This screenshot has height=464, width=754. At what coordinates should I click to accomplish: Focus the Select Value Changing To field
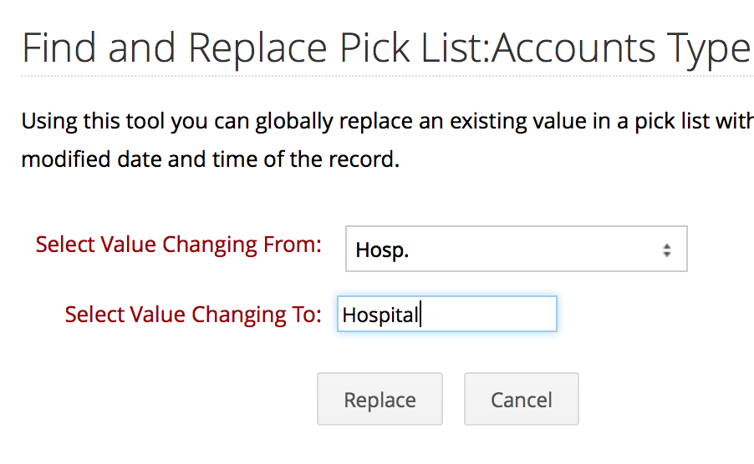point(447,314)
